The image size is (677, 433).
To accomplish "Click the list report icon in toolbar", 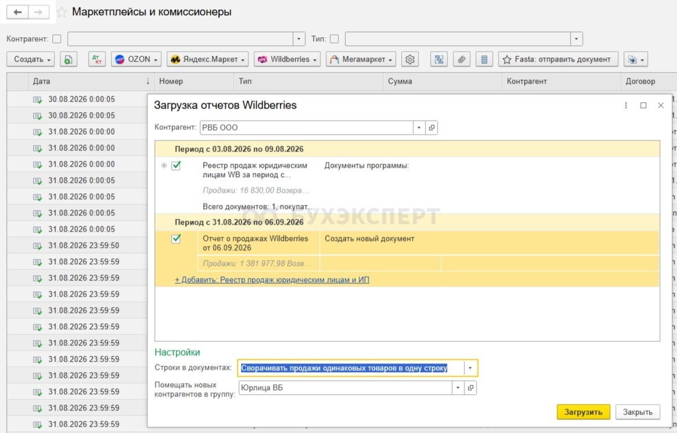I will tap(484, 59).
